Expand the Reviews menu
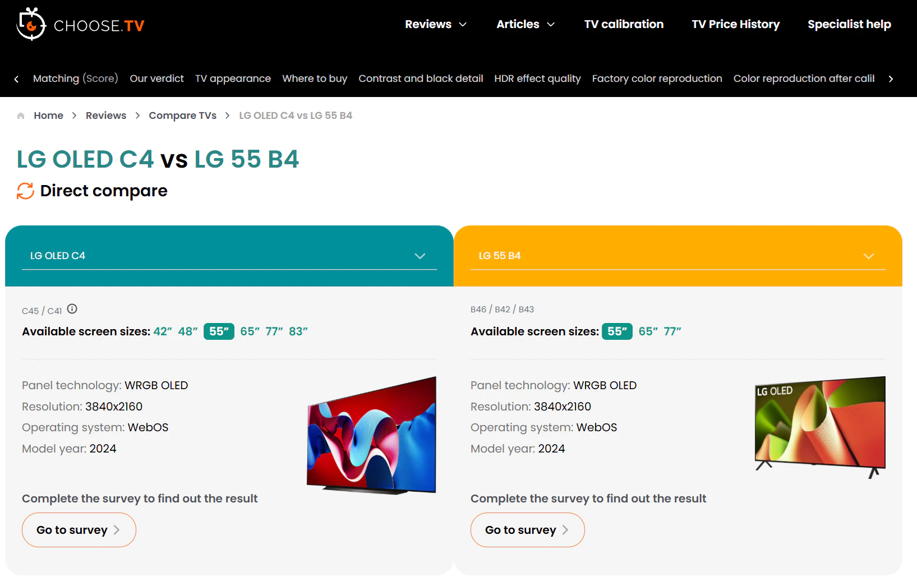917x586 pixels. click(x=436, y=24)
